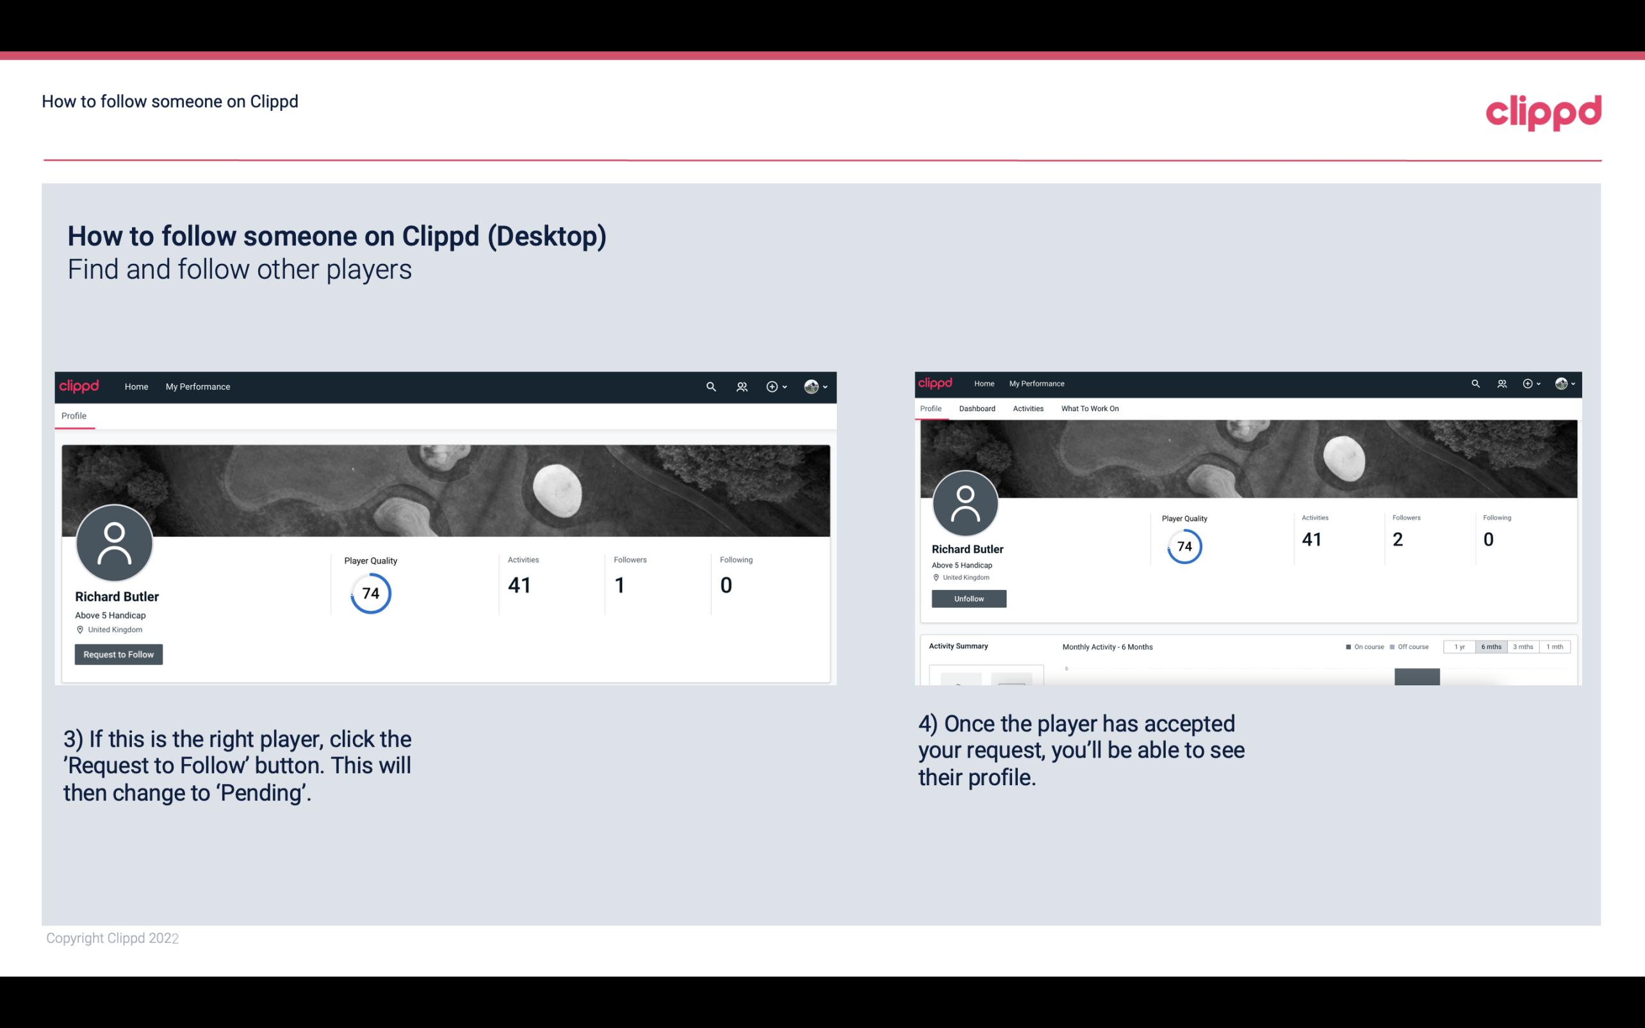1645x1028 pixels.
Task: Open the 'My Performance' menu item
Action: coord(197,386)
